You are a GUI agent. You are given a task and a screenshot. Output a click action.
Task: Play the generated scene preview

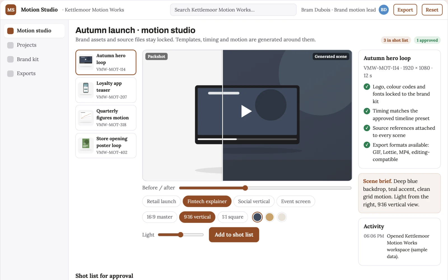pos(246,111)
